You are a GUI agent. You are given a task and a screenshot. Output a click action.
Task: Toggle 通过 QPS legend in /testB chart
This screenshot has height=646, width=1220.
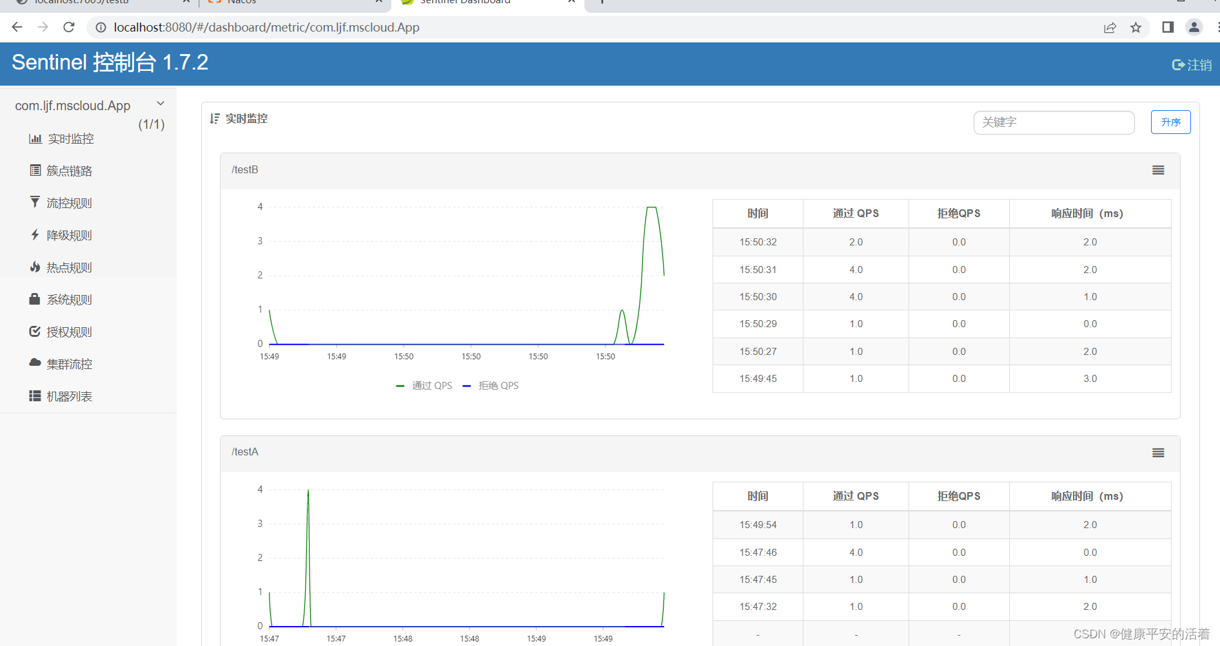[424, 385]
